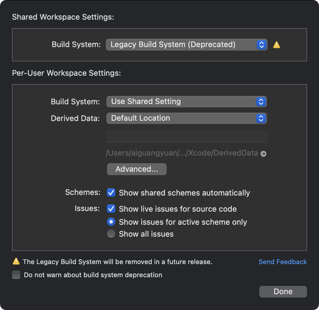Open the Send Feedback link
This screenshot has height=310, width=319.
coord(283,262)
